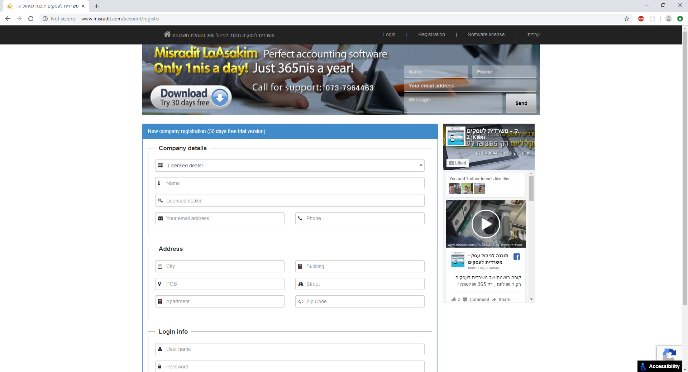This screenshot has height=372, width=688.
Task: Open the Software license menu item
Action: [486, 34]
